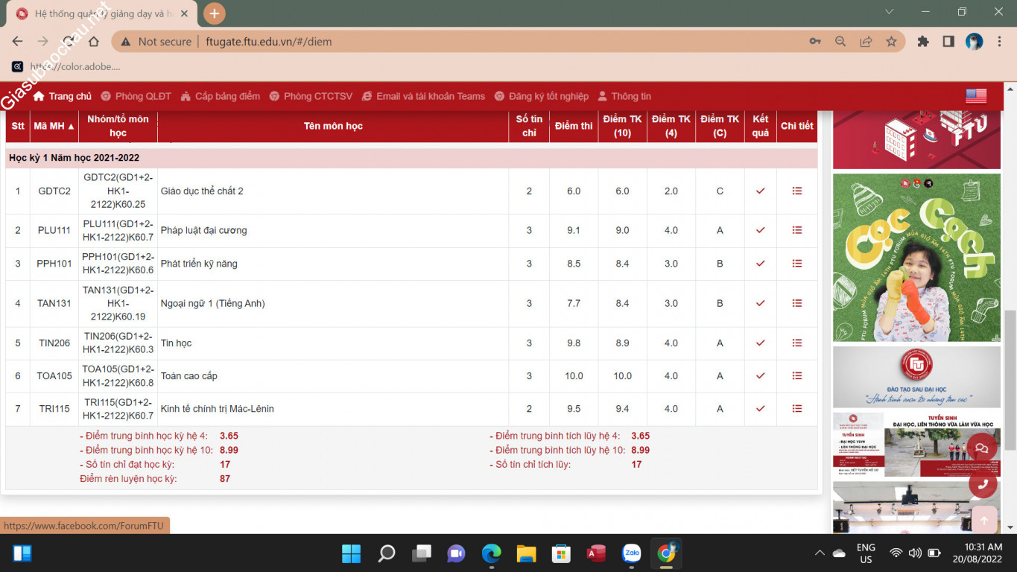
Task: Click the red phone call button
Action: click(x=982, y=483)
